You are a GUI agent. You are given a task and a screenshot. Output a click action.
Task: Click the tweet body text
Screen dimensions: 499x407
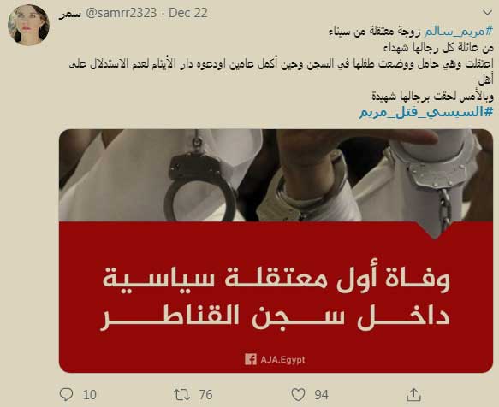(281, 63)
